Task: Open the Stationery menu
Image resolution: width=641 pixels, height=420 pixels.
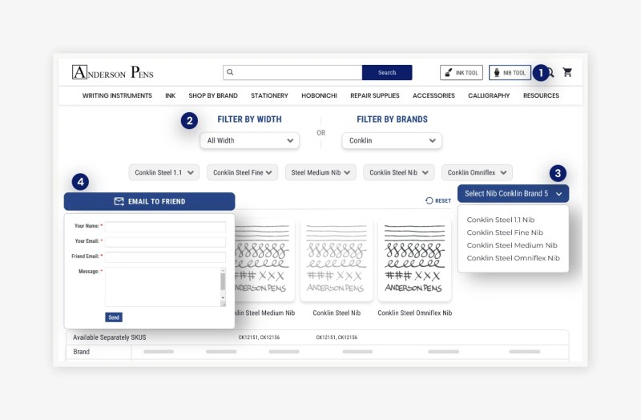Action: [x=269, y=95]
